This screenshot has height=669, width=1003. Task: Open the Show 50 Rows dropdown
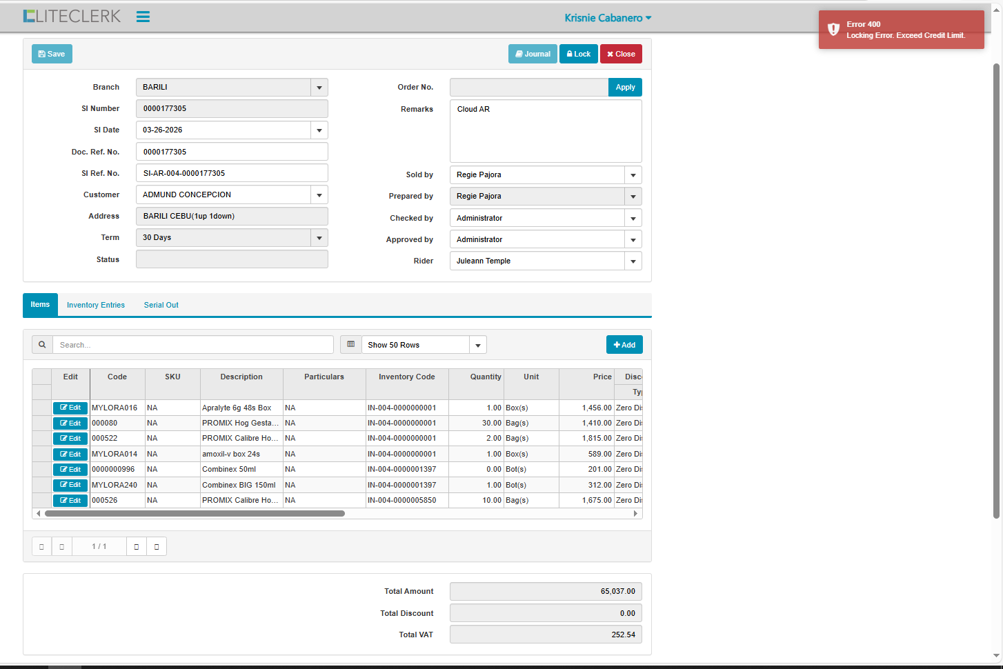coord(477,345)
